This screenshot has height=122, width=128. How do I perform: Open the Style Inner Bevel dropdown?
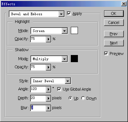[68, 81]
